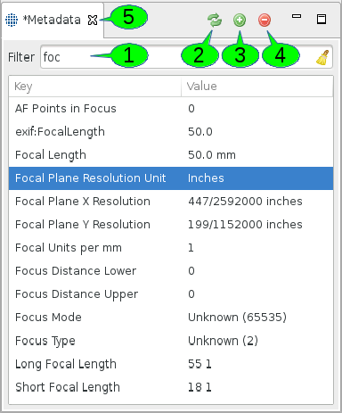Click the green plus add entry icon
342x413 pixels.
point(240,21)
